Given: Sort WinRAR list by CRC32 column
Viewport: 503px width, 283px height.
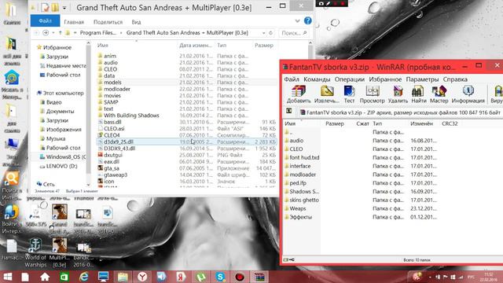Looking at the screenshot, I should (449, 123).
